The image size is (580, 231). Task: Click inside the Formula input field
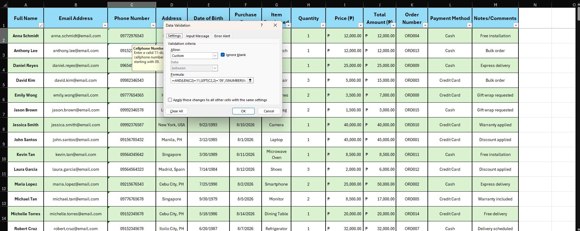[209, 80]
